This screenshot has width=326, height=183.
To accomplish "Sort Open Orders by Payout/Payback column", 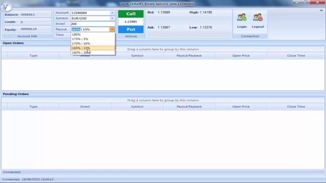I will pos(189,55).
